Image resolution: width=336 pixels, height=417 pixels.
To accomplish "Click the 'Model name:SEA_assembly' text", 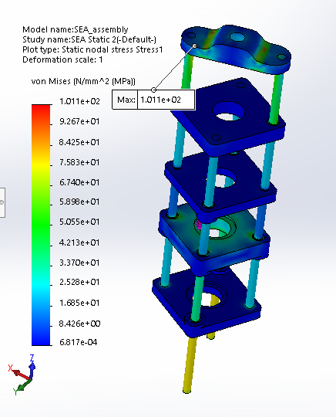I will tap(76, 29).
